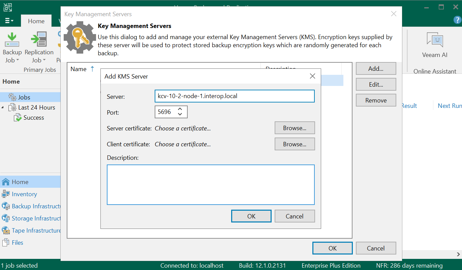The width and height of the screenshot is (462, 270).
Task: Open the Storage Infrastructure view
Action: [x=30, y=218]
